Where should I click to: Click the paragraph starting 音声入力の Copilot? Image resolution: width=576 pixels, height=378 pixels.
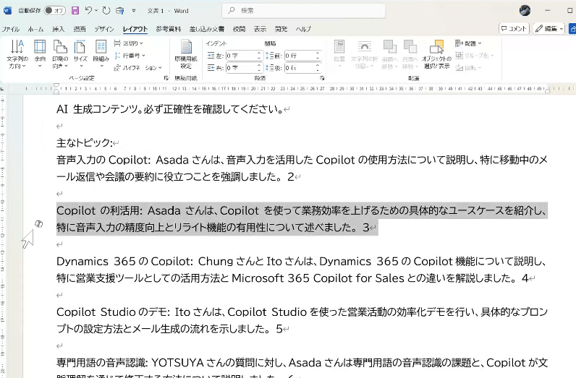click(302, 168)
